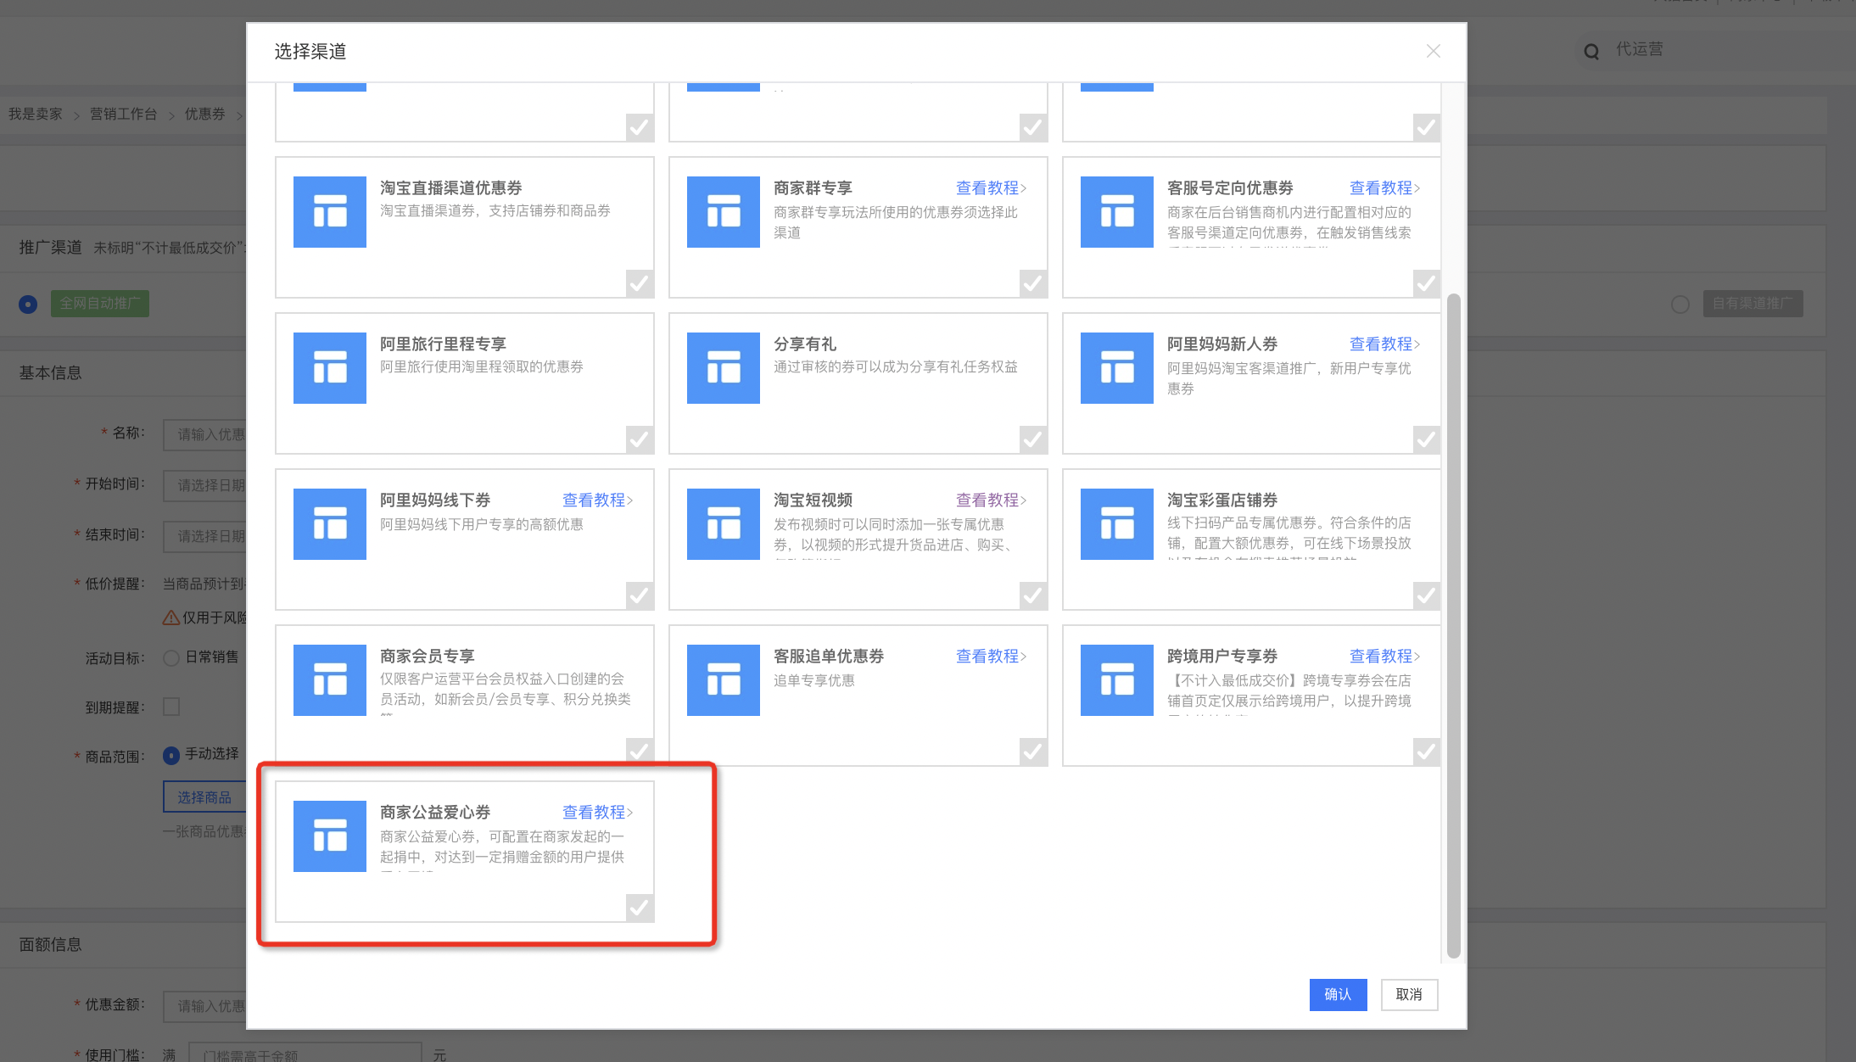Viewport: 1856px width, 1062px height.
Task: Click the 淘宝直播渠道优惠券 title text
Action: pos(451,188)
